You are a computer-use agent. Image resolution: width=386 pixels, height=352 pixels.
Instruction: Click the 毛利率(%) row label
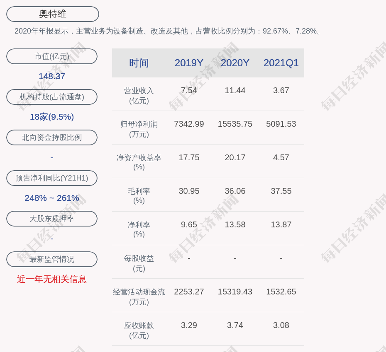coord(139,196)
